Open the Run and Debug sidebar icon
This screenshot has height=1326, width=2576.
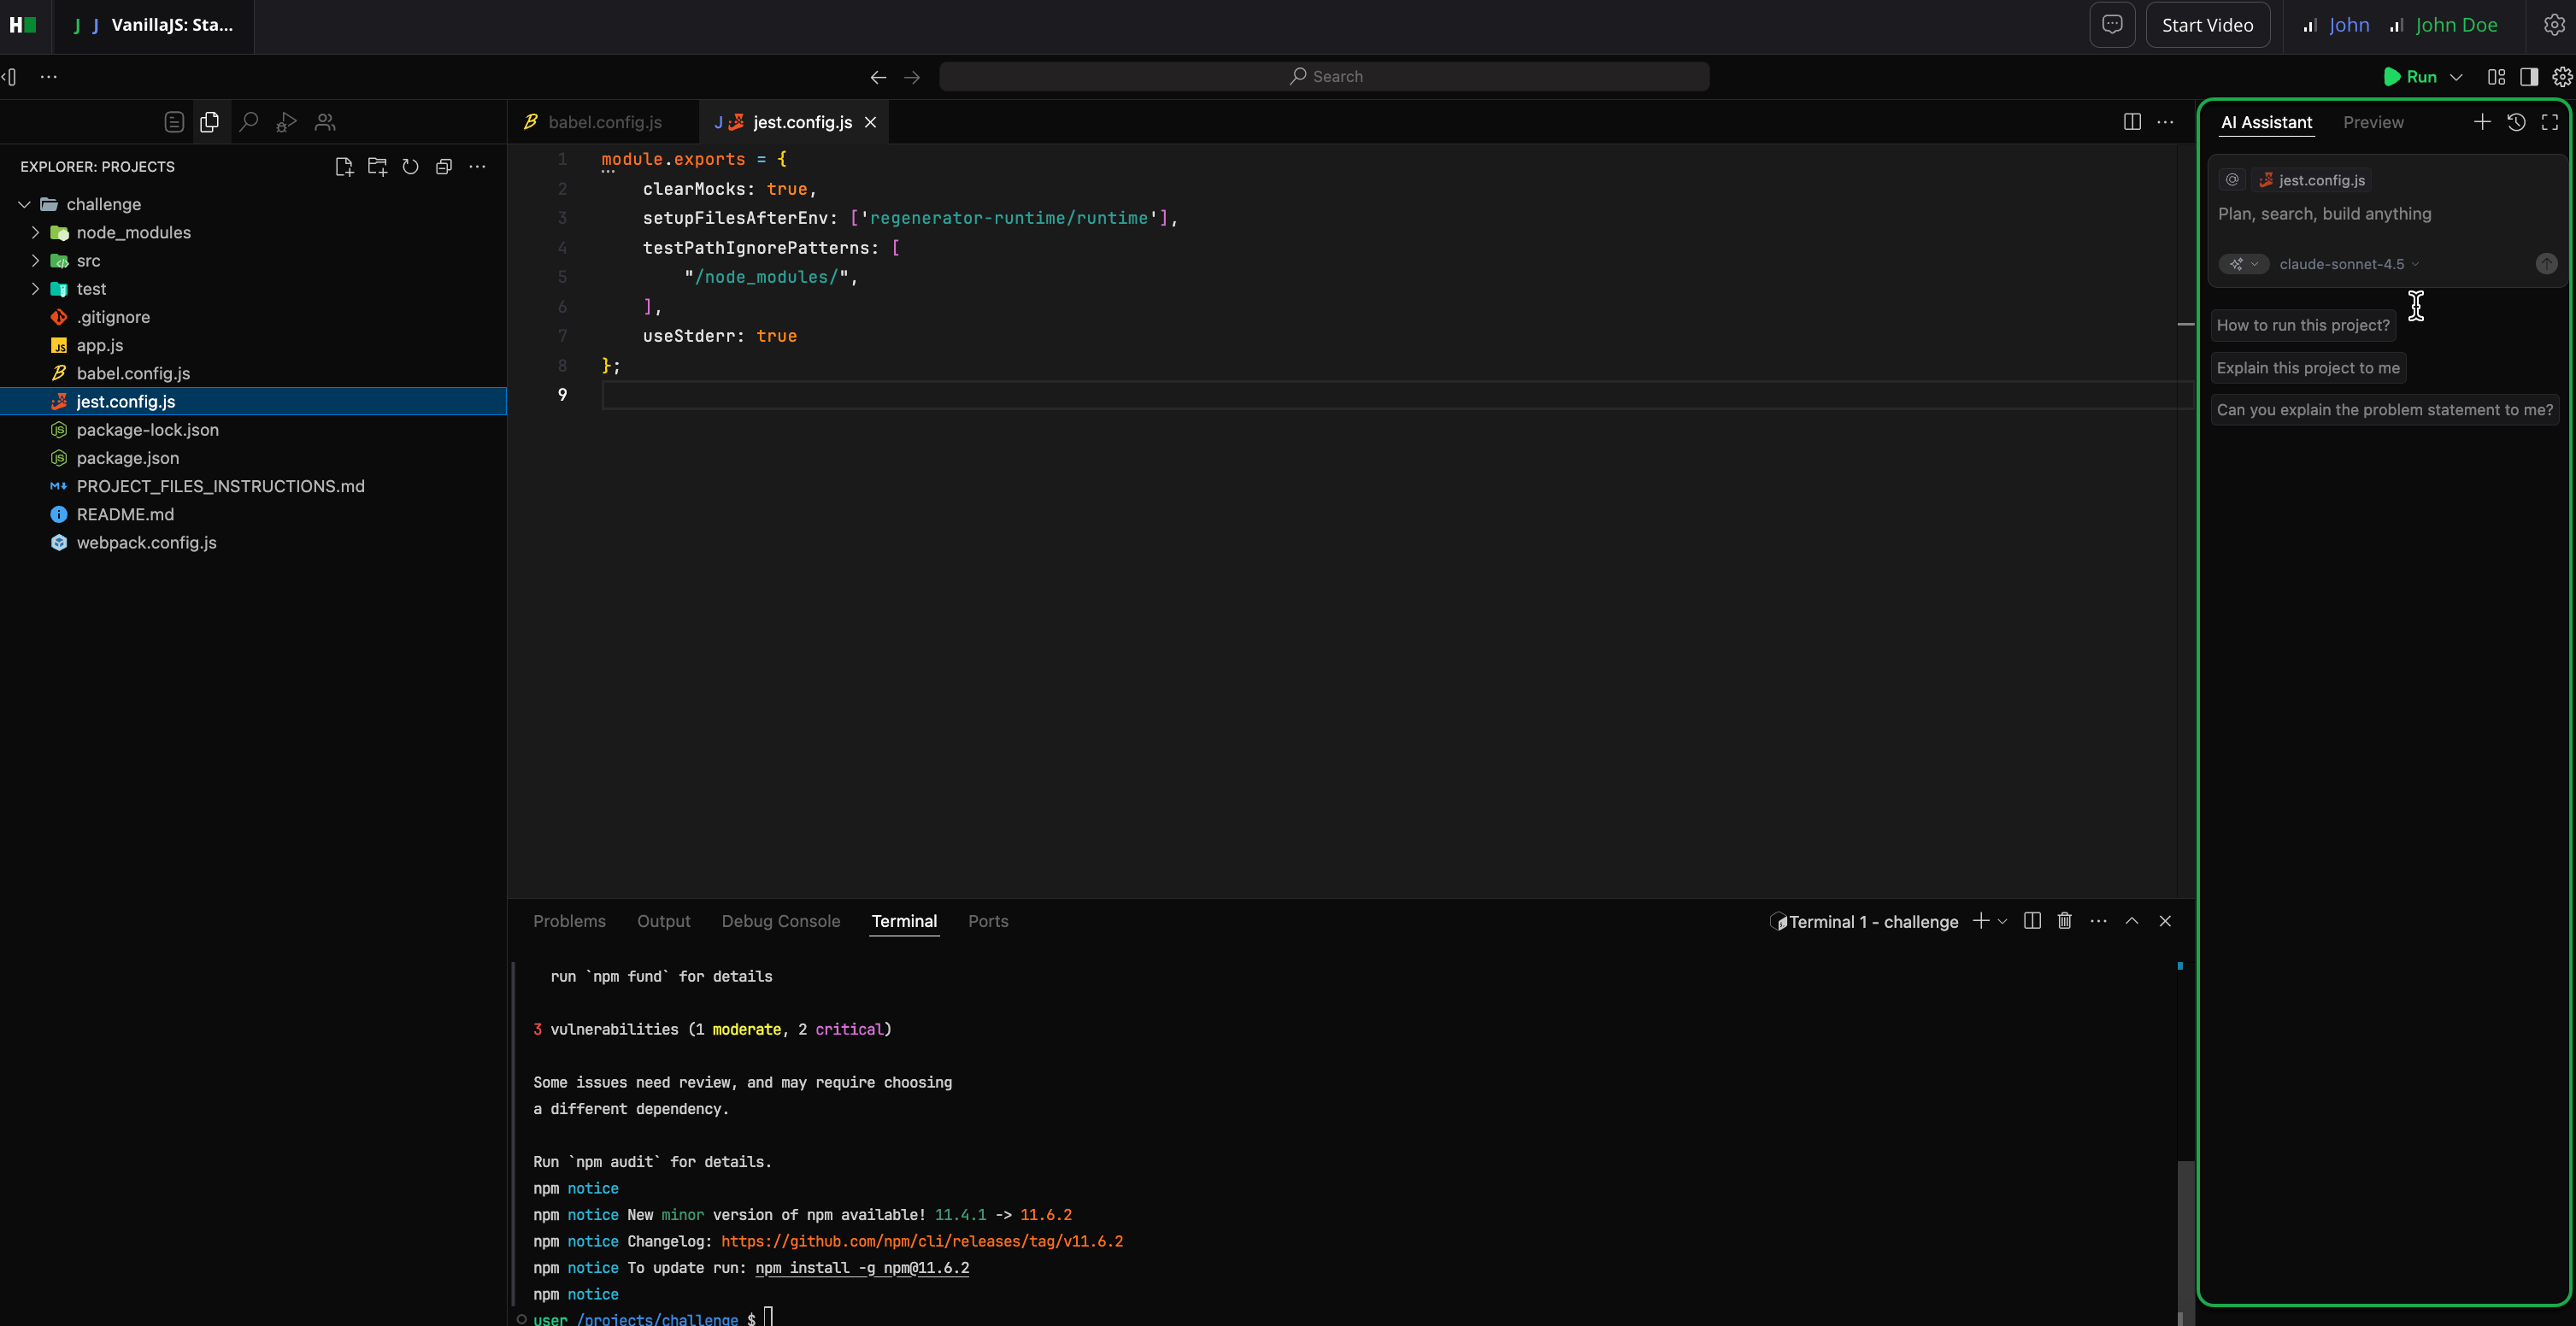(286, 122)
